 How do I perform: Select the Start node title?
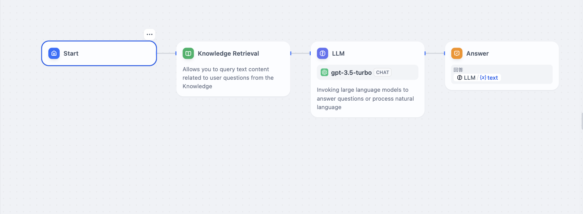coord(71,53)
